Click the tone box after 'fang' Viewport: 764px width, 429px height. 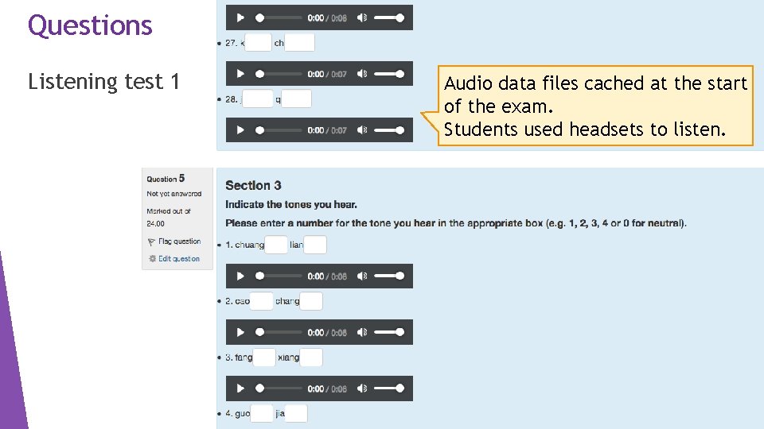[x=264, y=357]
